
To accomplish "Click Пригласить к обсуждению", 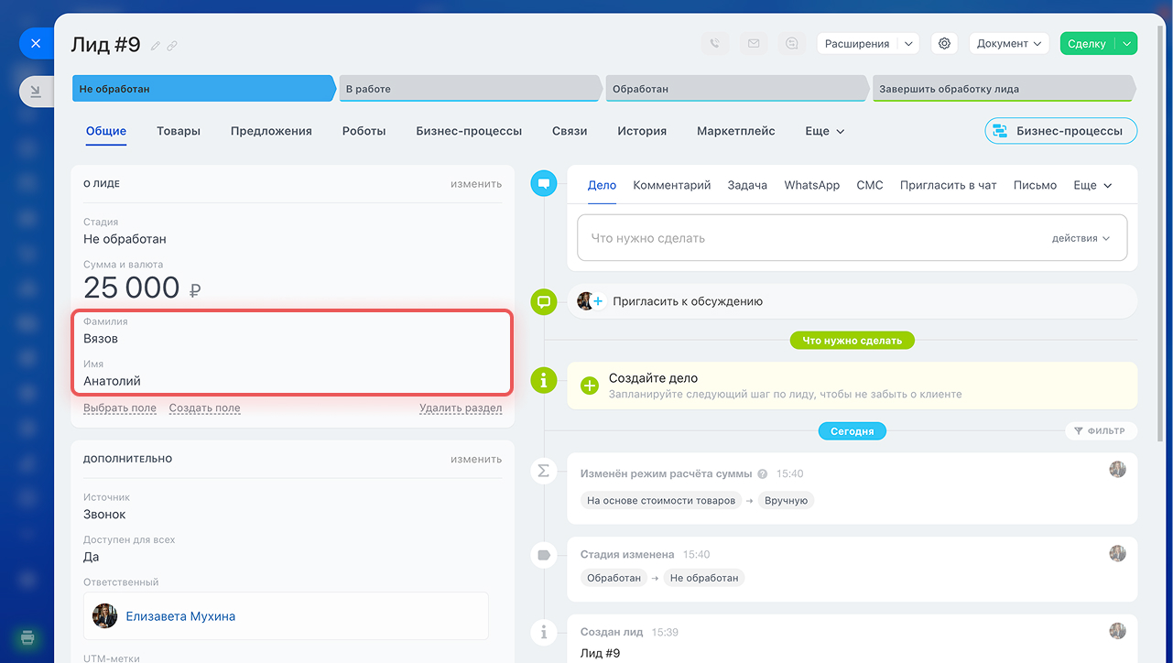I will point(688,301).
